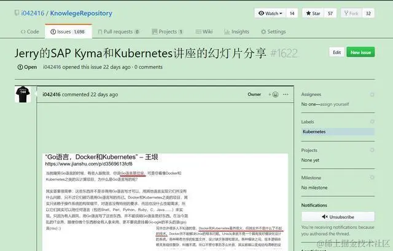
Task: Switch to the Issues tab
Action: click(68, 31)
